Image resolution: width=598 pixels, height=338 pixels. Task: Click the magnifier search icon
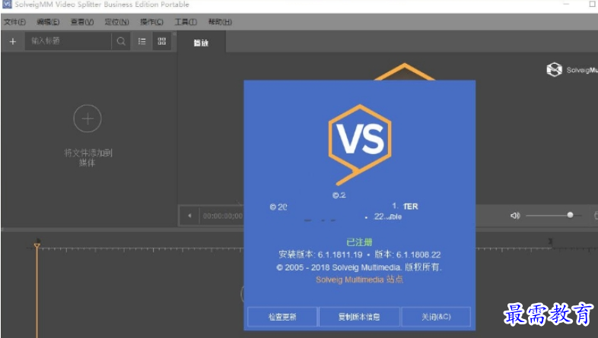pos(121,41)
